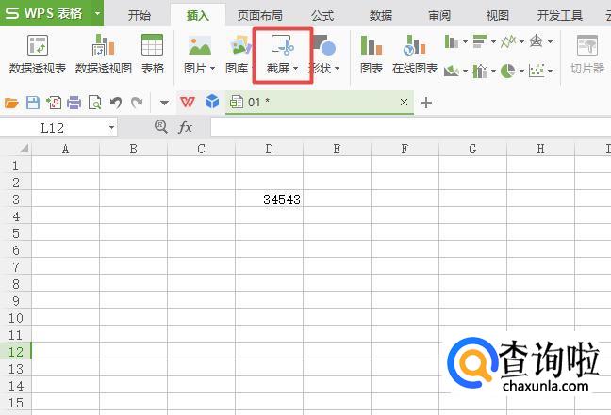Image resolution: width=611 pixels, height=415 pixels.
Task: Insert a pie chart from mini gallery
Action: click(507, 71)
